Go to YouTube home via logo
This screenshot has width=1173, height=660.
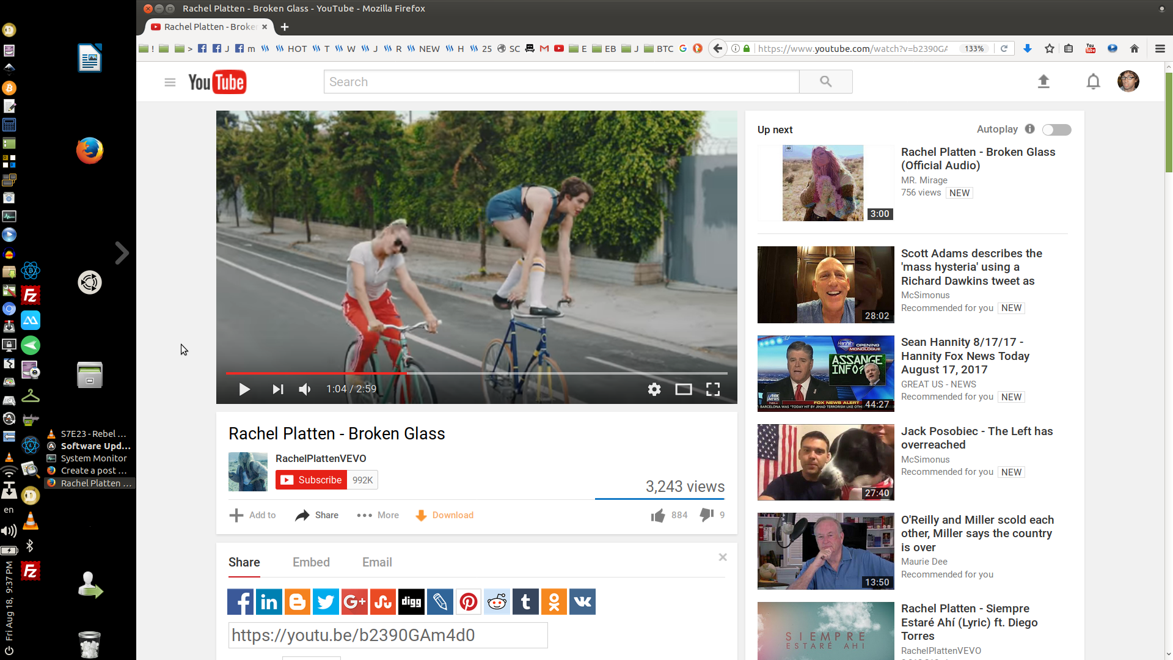(217, 82)
